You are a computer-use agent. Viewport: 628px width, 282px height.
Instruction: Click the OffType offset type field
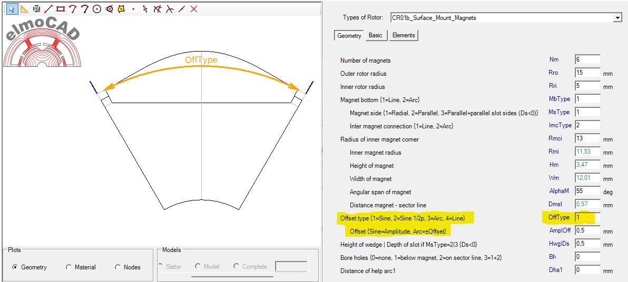coord(587,217)
